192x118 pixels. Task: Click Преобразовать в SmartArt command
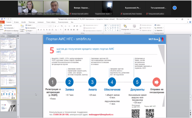tap(93, 30)
